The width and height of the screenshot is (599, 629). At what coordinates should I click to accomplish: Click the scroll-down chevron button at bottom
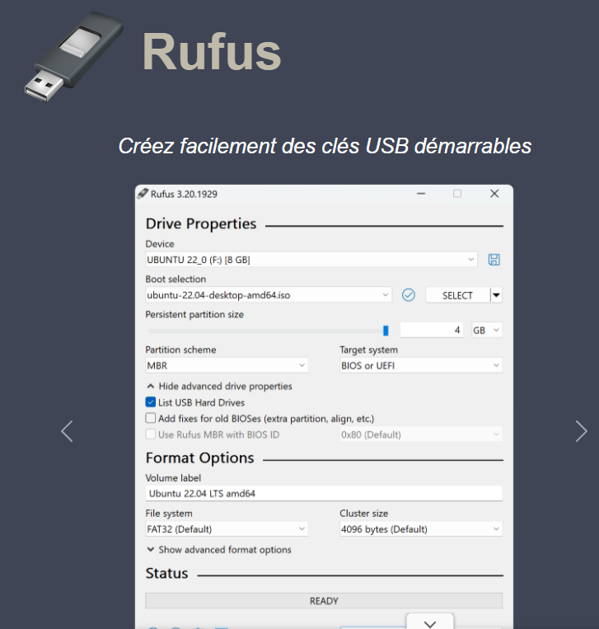(430, 623)
